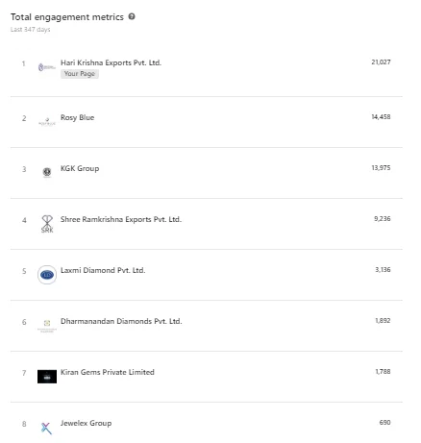Select the black Kiran Gems logo

click(x=47, y=377)
